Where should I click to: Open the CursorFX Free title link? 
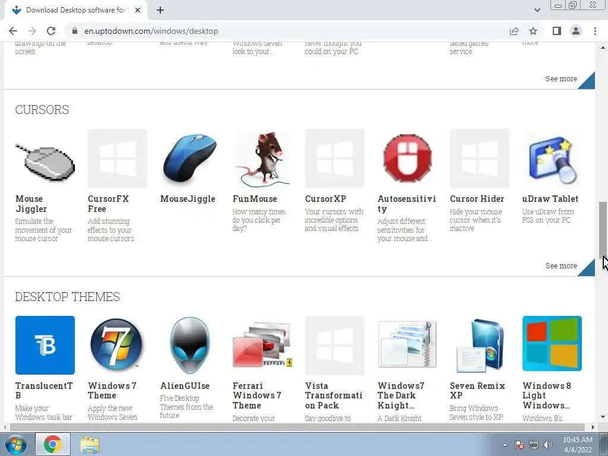(108, 204)
